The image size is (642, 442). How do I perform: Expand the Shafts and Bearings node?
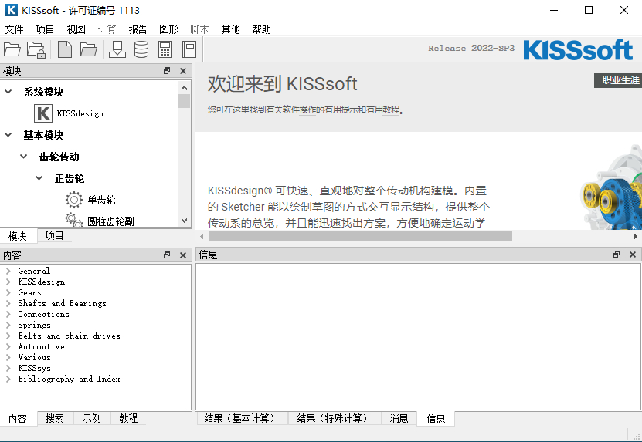(8, 303)
